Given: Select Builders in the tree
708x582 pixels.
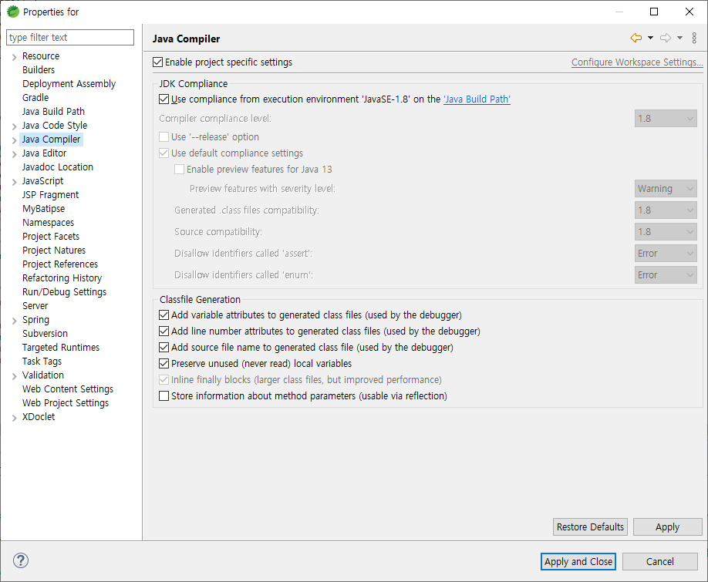Looking at the screenshot, I should point(39,70).
